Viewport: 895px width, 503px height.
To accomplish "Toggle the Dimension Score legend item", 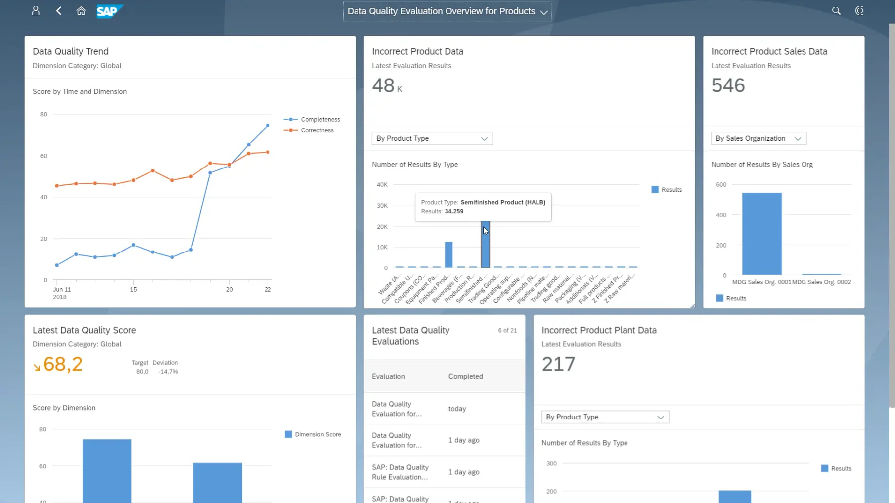I will (313, 434).
